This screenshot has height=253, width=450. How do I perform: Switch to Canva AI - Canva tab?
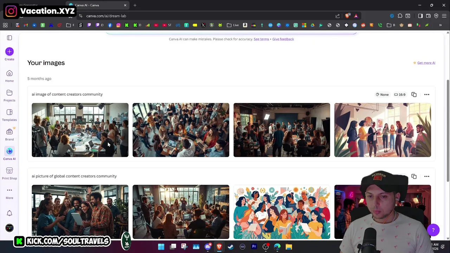tap(98, 5)
